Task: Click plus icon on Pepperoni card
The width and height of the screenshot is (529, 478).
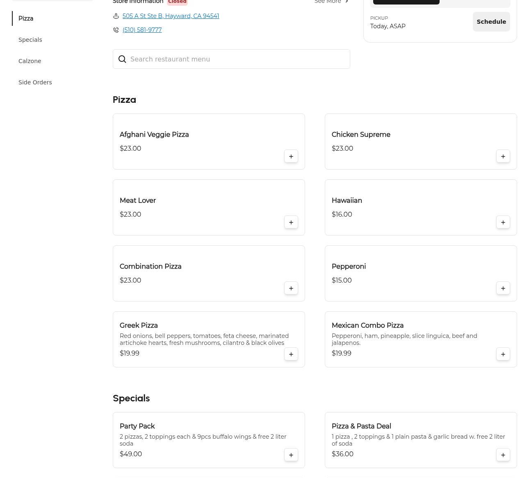Action: pos(503,288)
